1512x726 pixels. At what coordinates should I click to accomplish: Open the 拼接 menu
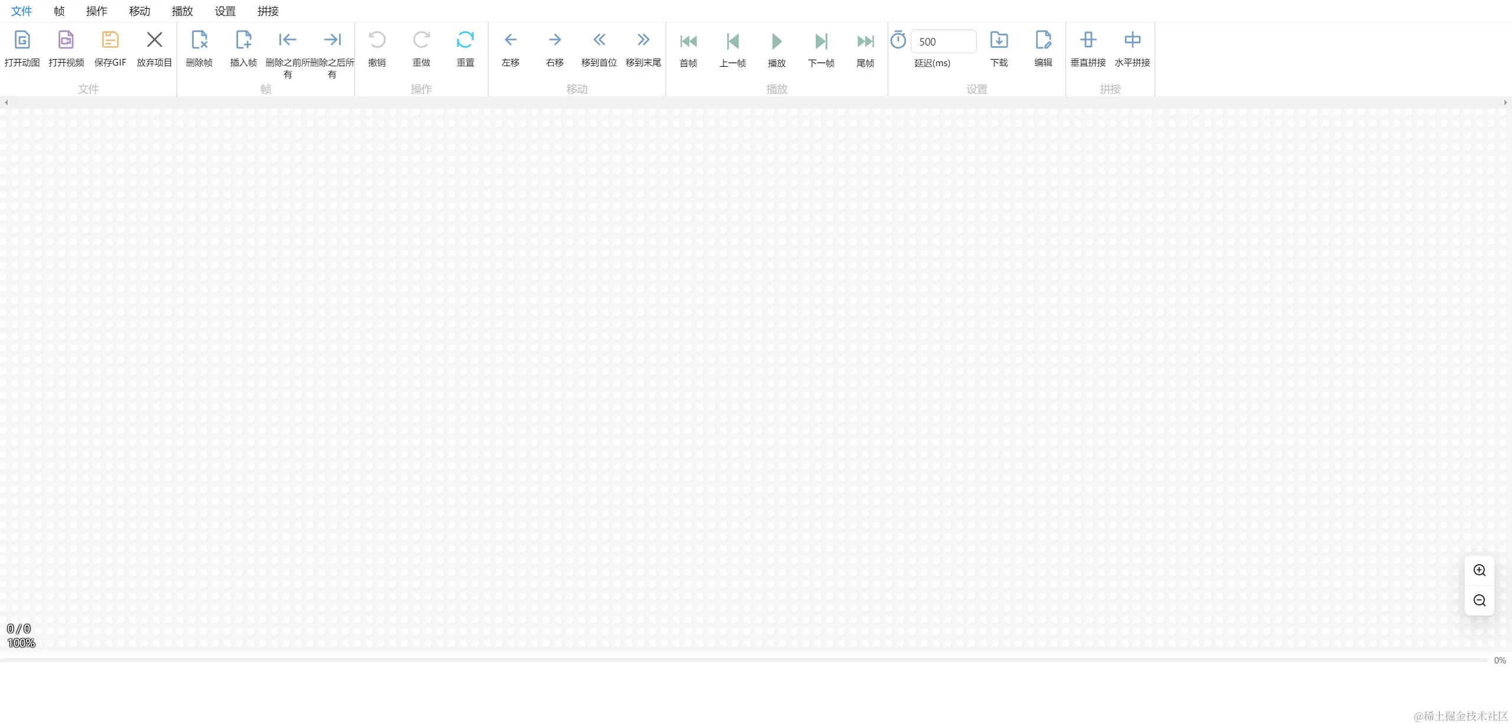pos(268,11)
